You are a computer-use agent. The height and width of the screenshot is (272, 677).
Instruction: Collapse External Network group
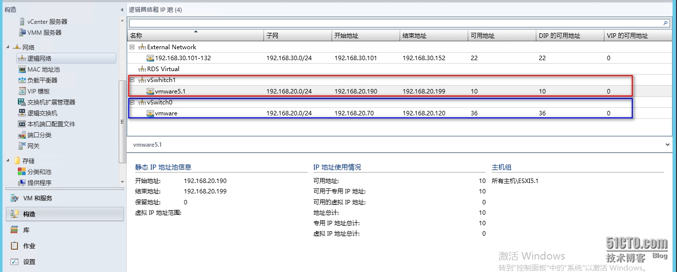coord(132,47)
